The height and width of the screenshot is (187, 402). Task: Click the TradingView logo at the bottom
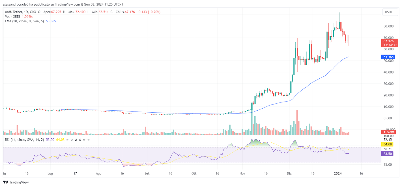(16, 182)
